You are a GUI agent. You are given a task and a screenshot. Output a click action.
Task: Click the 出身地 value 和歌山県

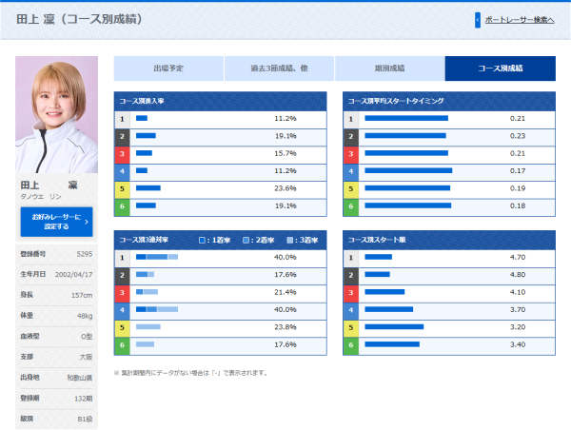(x=80, y=378)
